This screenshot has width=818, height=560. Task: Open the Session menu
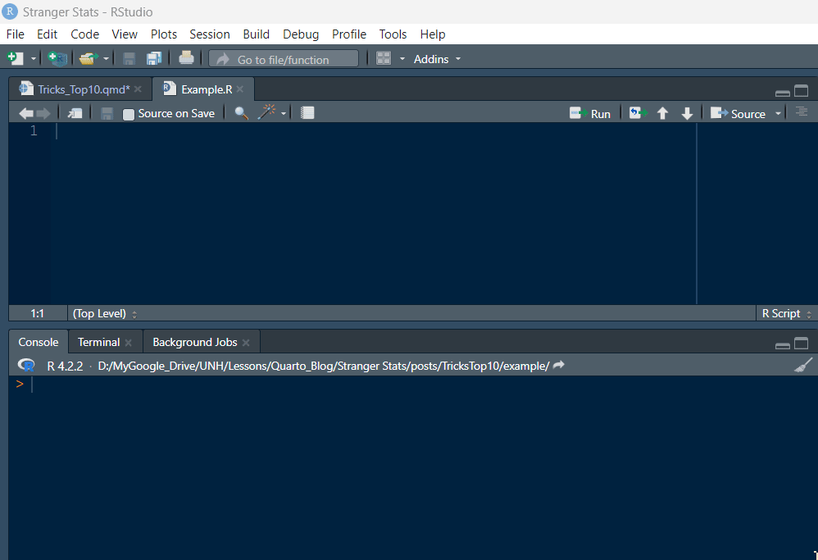210,34
